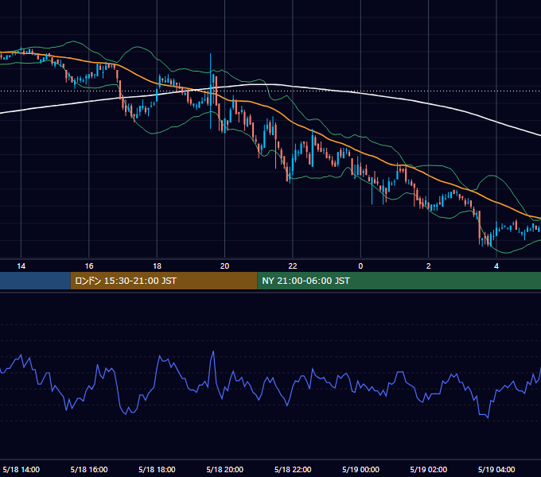Click hour label 4 on price chart axis
The image size is (541, 477).
tap(496, 266)
